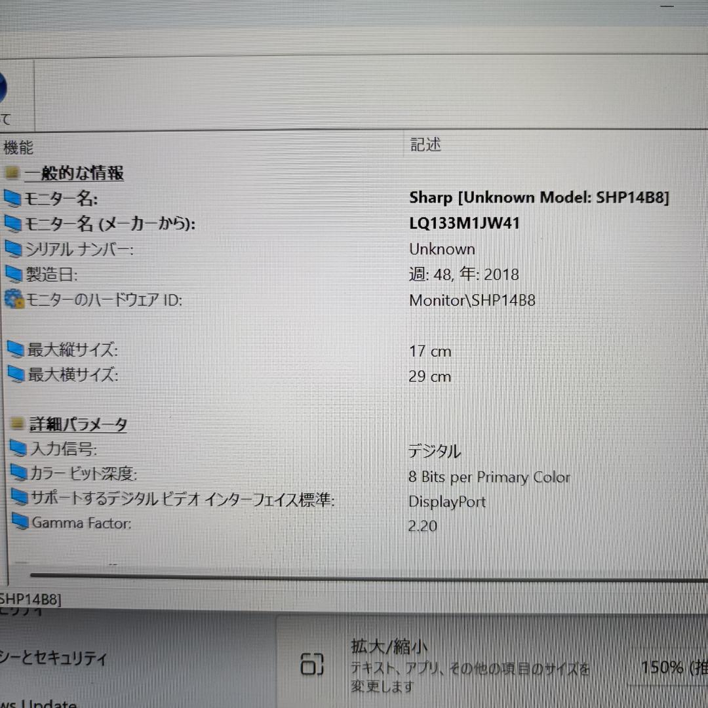708x708 pixels.
Task: Click the monitor icon beside 製造日
Action: coord(14,273)
